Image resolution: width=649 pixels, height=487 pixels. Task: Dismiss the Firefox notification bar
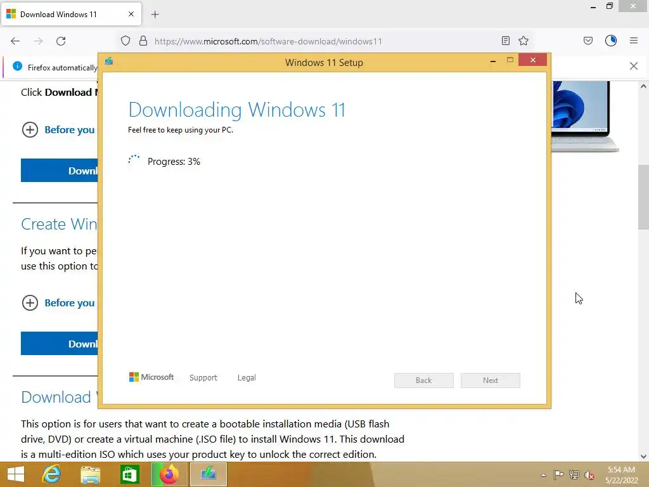click(634, 66)
